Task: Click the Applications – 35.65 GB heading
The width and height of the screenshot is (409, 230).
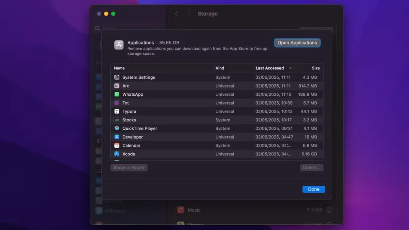Action: point(153,42)
